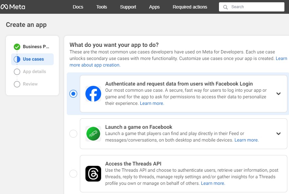Image resolution: width=289 pixels, height=194 pixels.
Task: Switch to the Apps section
Action: pyautogui.click(x=154, y=7)
